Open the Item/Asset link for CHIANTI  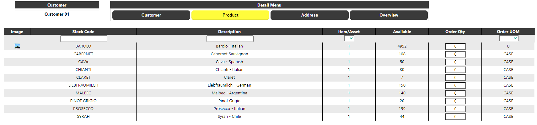(349, 70)
